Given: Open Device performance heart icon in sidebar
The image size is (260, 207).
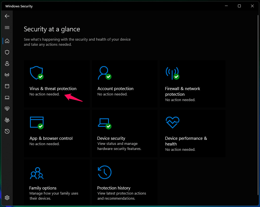Looking at the screenshot, I should (7, 109).
